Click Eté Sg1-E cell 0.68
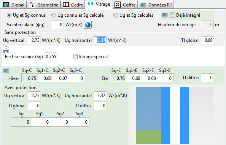Screen dimensions: 226x145 (x=134, y=78)
